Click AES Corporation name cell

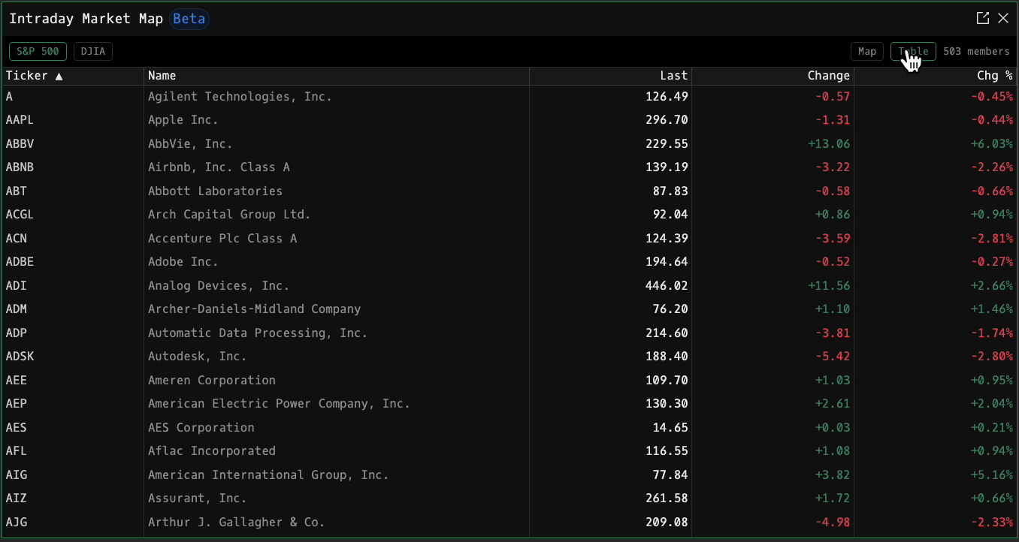tap(201, 428)
